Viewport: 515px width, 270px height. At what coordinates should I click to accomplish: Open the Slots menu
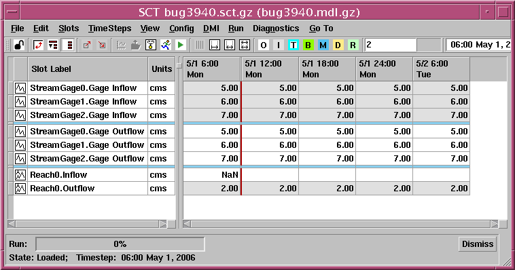[69, 28]
